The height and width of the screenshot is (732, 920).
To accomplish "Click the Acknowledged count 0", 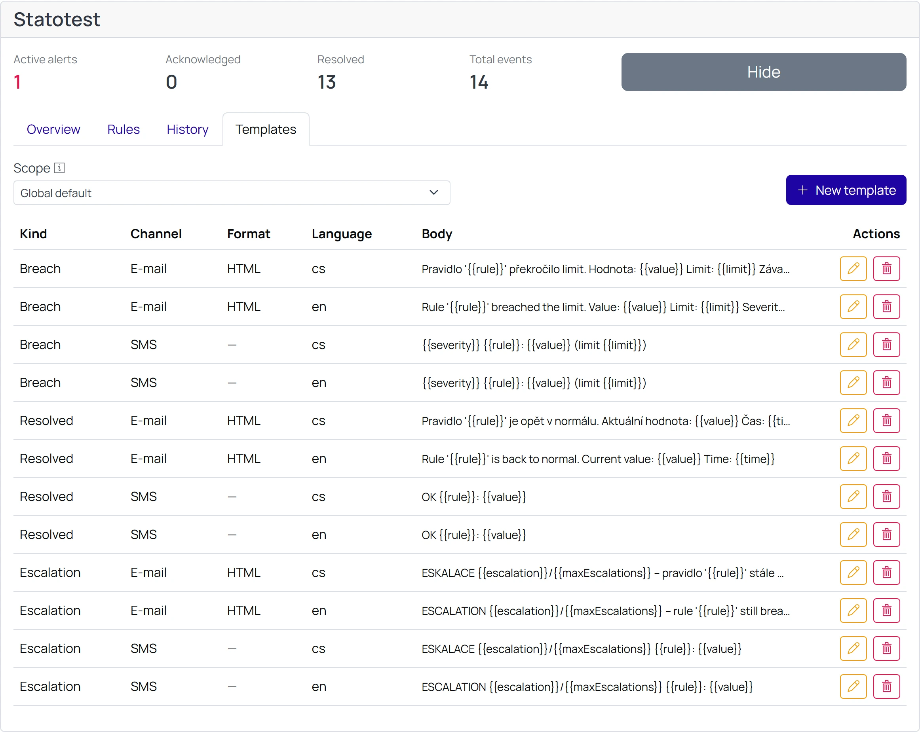I will point(171,82).
